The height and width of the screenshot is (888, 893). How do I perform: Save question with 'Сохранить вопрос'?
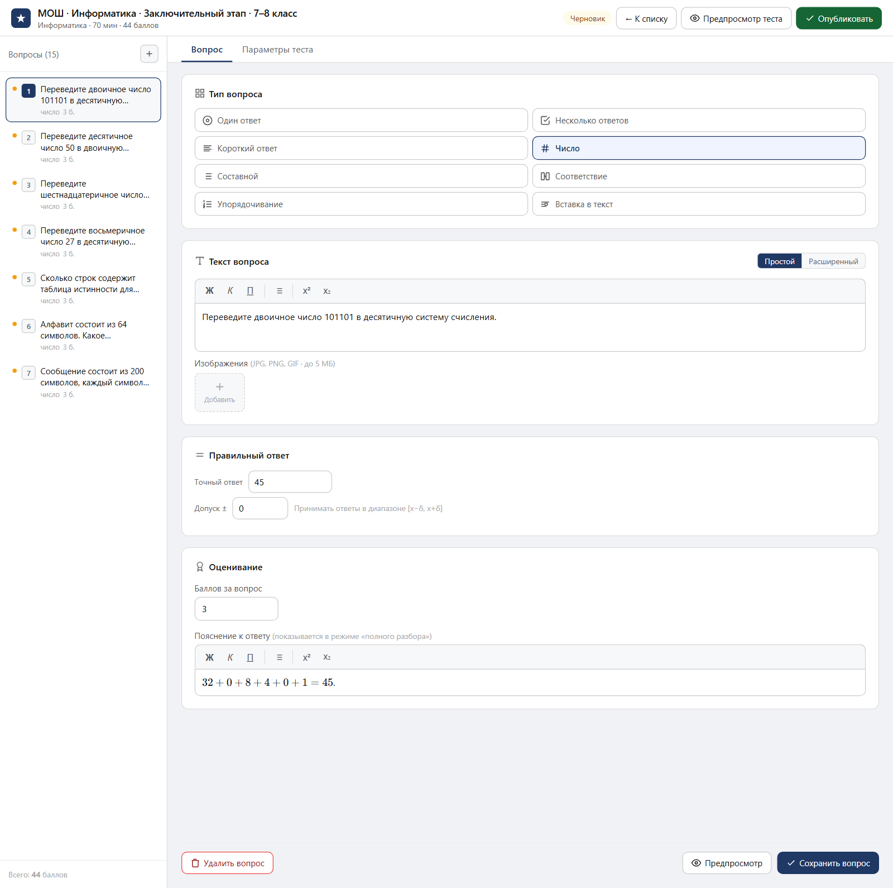828,863
